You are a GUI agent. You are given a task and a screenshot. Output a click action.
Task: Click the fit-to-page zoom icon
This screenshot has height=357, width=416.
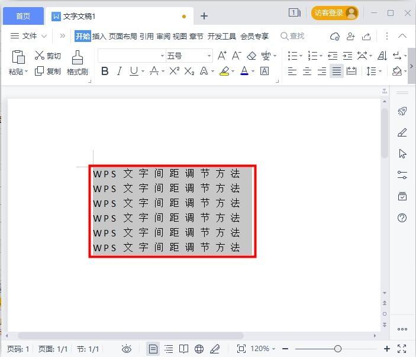click(x=241, y=349)
